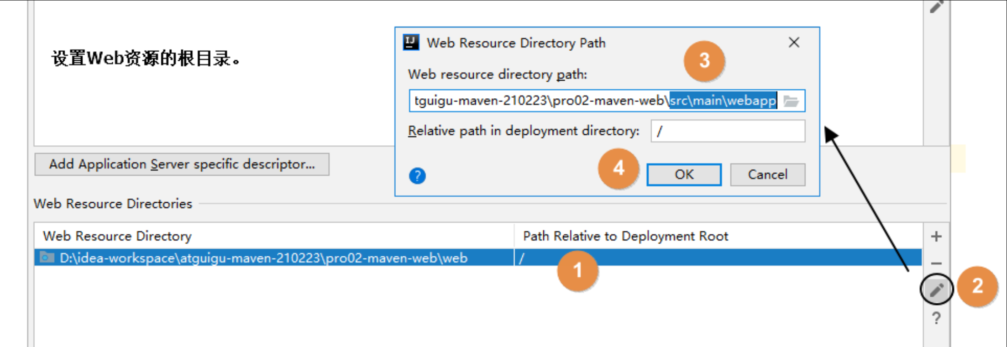The image size is (1007, 347).
Task: Click the Web Resource Directory column header
Action: click(117, 236)
